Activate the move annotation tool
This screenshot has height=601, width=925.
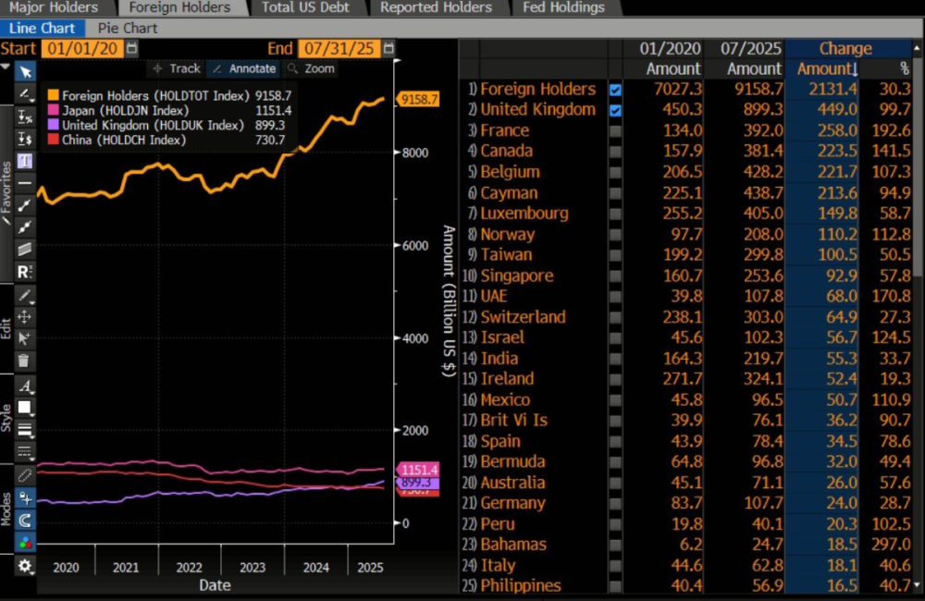tap(25, 317)
